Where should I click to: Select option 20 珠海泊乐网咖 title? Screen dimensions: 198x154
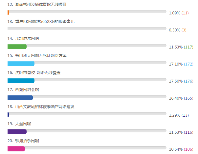click(23, 141)
